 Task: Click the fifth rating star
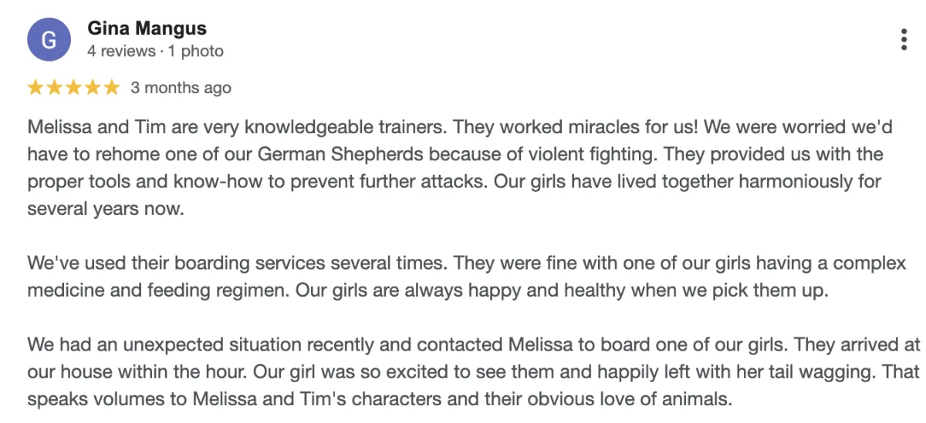[112, 88]
